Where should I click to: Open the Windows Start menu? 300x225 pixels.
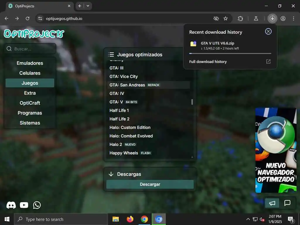tap(7, 219)
